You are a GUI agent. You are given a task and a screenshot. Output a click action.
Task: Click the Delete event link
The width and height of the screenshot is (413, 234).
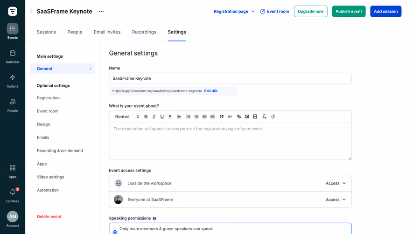click(49, 216)
